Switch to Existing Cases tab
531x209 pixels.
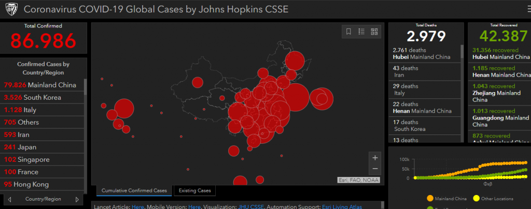pos(194,191)
